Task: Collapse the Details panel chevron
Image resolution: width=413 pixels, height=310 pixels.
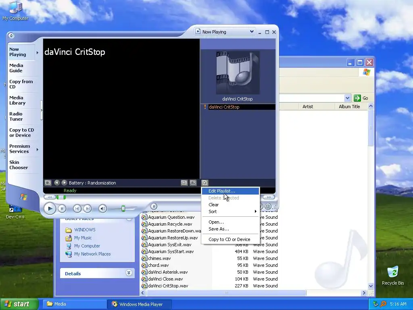Action: click(129, 273)
